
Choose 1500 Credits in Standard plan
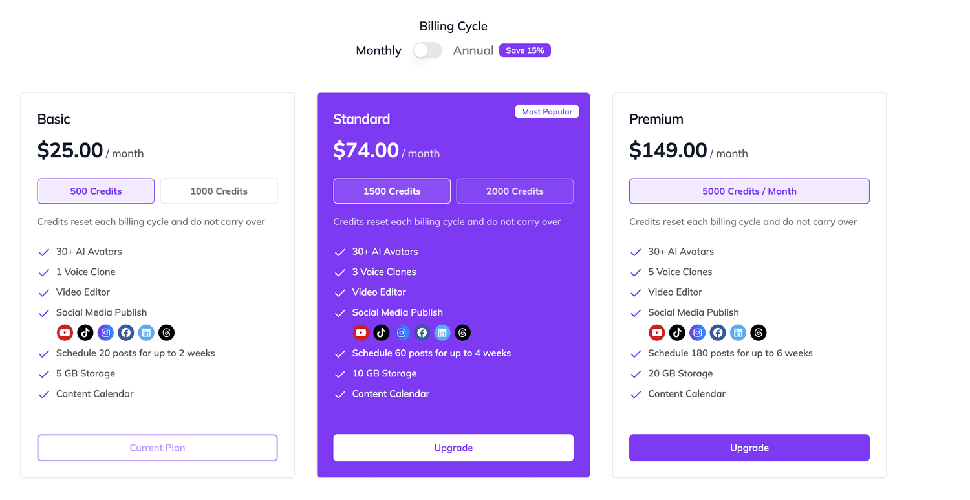pyautogui.click(x=392, y=191)
